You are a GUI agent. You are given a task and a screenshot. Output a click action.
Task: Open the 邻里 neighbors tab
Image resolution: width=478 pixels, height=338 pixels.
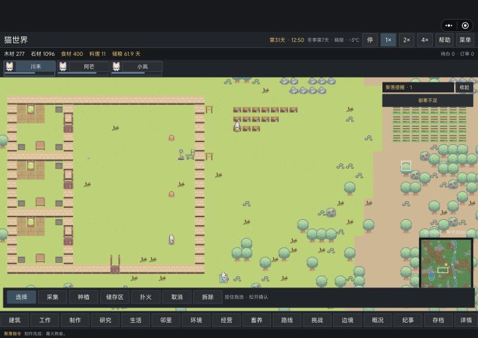pos(166,320)
